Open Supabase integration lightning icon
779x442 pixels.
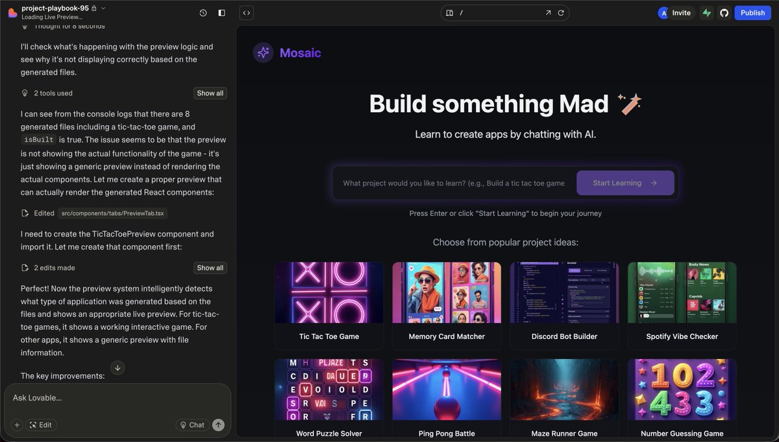click(706, 12)
